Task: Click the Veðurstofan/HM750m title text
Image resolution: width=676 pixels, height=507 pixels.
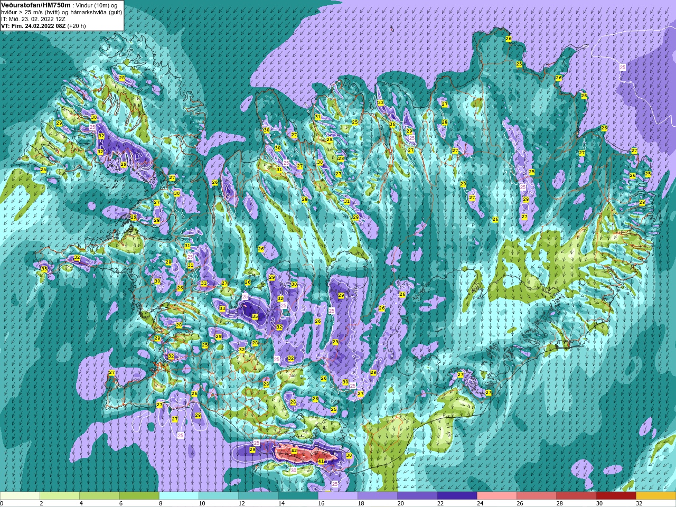Action: tap(36, 5)
